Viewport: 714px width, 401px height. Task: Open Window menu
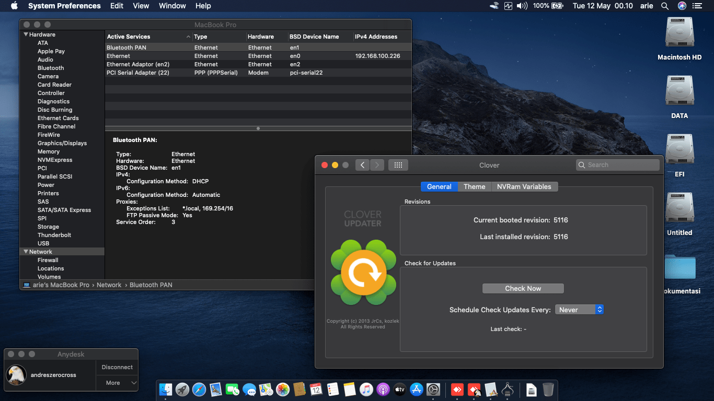pos(172,6)
